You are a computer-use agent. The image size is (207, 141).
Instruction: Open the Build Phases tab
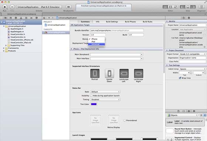coord(130,22)
